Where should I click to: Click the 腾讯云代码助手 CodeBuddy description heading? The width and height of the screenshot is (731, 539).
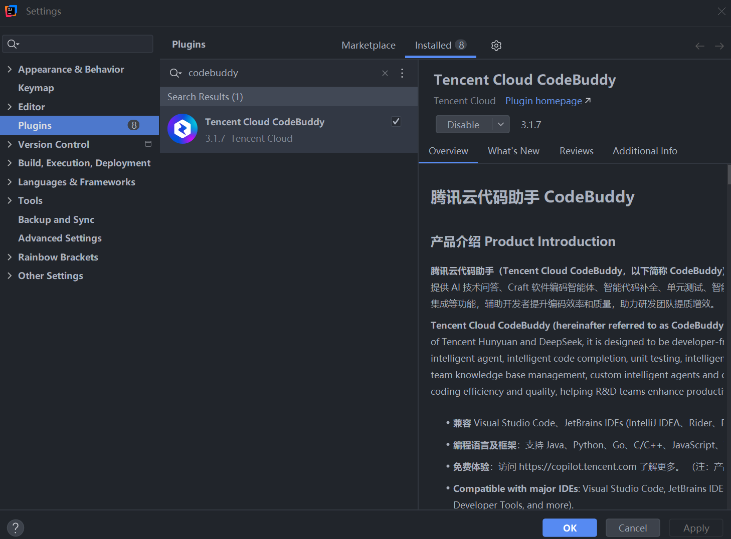coord(532,197)
